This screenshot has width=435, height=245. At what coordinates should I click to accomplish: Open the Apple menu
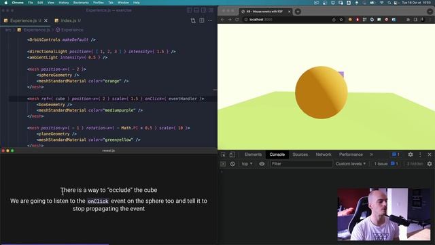[5, 3]
